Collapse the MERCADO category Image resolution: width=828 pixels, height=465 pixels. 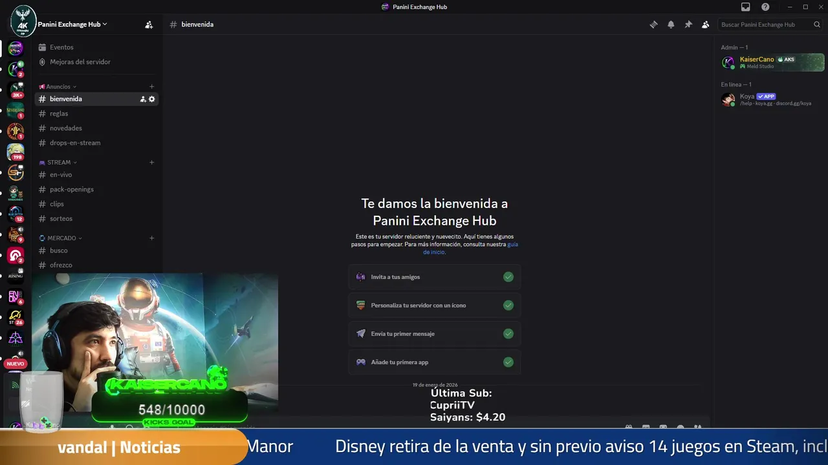click(60, 238)
